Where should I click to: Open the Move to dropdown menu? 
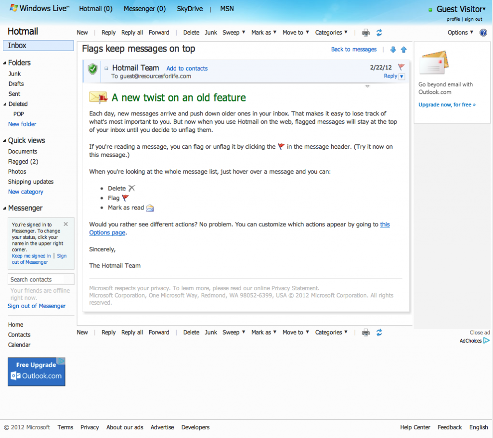(295, 32)
